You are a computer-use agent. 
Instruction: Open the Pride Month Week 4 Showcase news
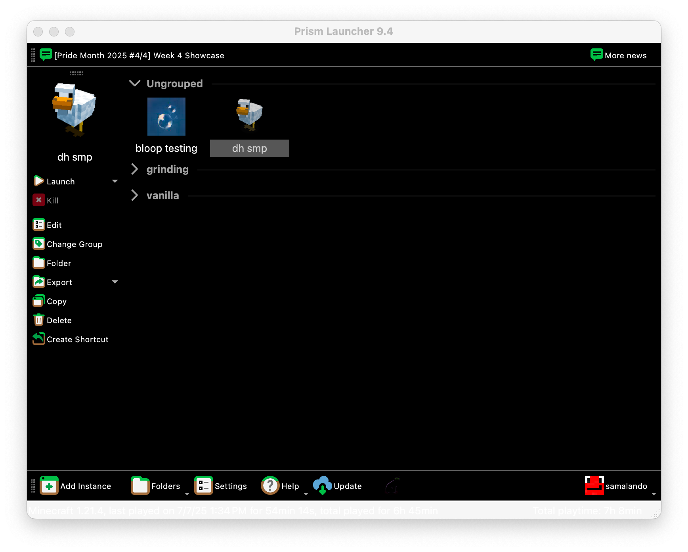[139, 56]
